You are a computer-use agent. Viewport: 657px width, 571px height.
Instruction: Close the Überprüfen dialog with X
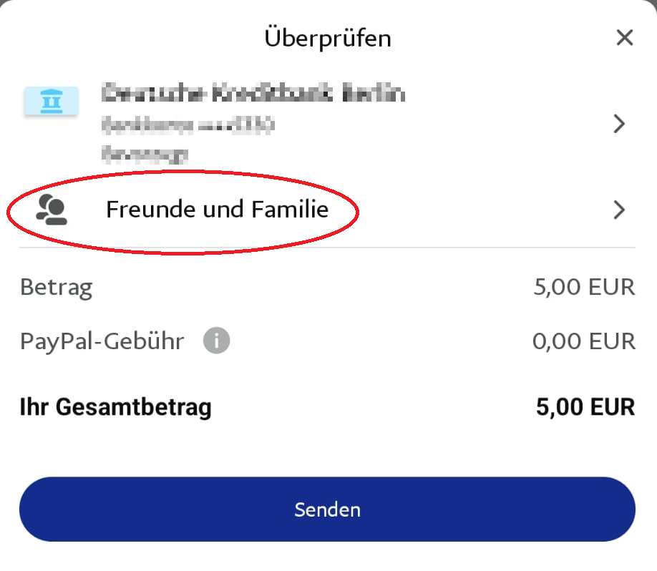pyautogui.click(x=624, y=38)
